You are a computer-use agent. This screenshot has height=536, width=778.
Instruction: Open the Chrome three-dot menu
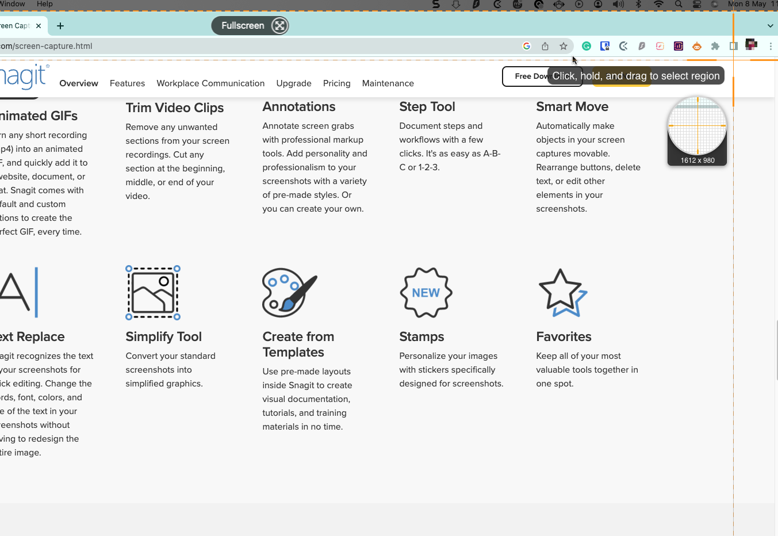pos(771,46)
